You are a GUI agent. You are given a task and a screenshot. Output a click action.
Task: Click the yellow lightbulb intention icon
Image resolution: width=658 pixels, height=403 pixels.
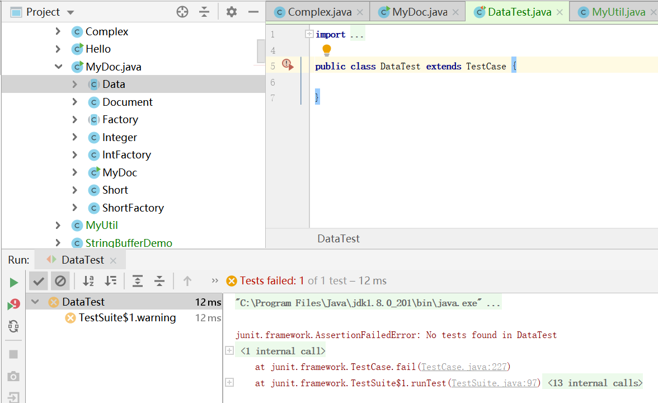(327, 50)
